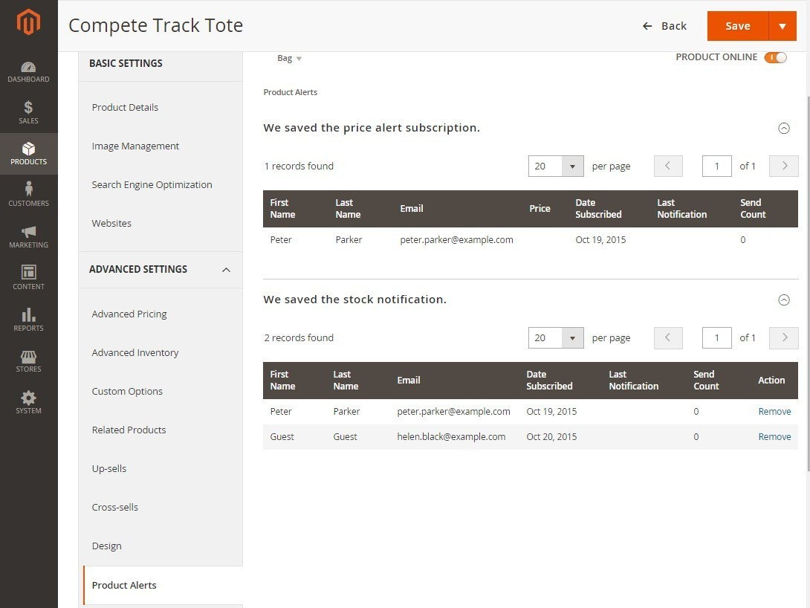Collapse the stock notification section
The height and width of the screenshot is (608, 810).
coord(783,300)
